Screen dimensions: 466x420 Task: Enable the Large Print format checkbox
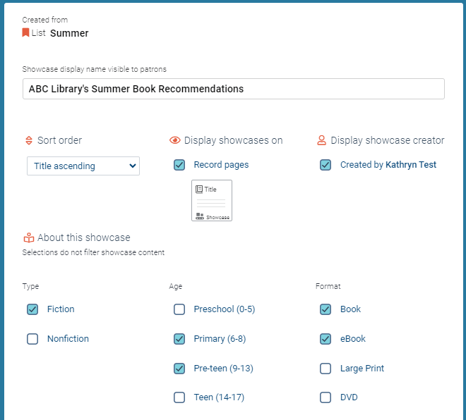tap(325, 369)
